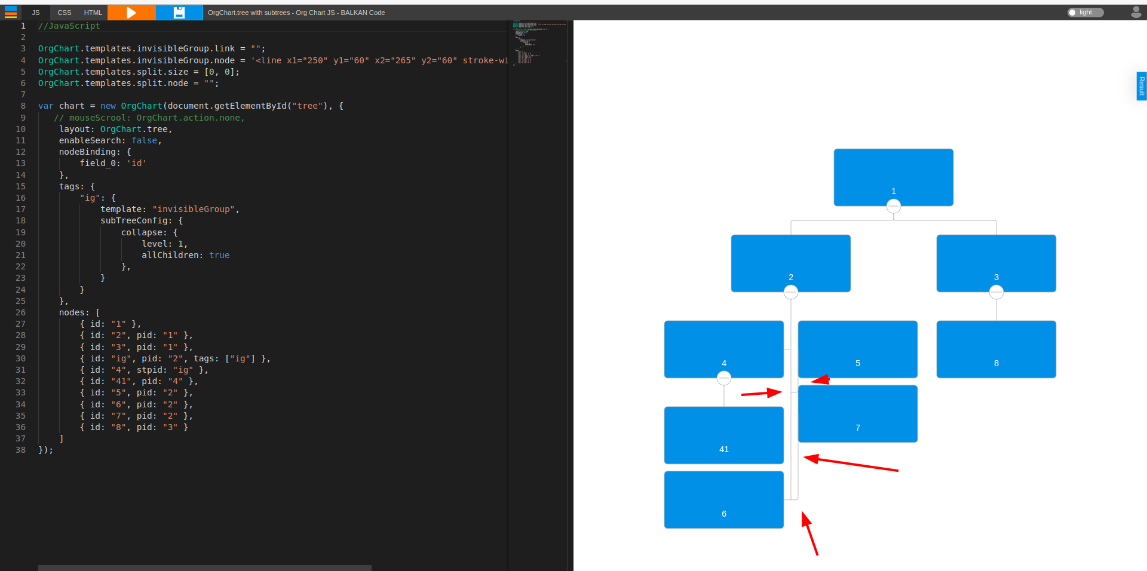Viewport: 1147px width, 571px height.
Task: Save the project using the save icon
Action: (179, 12)
